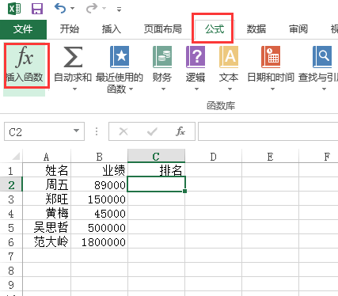Click inside the formula bar input
Image resolution: width=338 pixels, height=296 pixels.
pos(268,131)
